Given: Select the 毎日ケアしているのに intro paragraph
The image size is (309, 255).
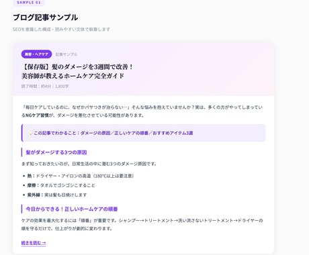Looking at the screenshot, I should [142, 111].
